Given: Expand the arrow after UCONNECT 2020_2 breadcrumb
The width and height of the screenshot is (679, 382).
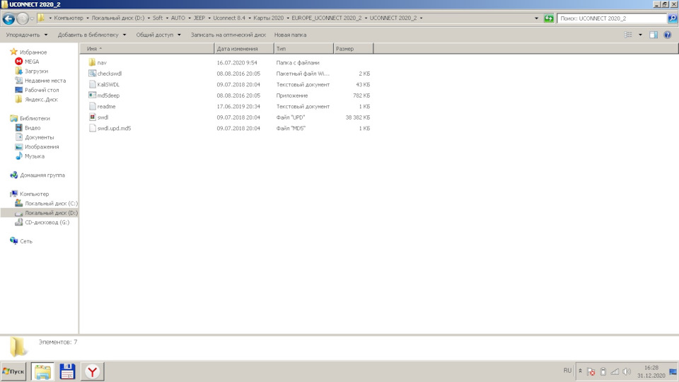Looking at the screenshot, I should (x=421, y=18).
